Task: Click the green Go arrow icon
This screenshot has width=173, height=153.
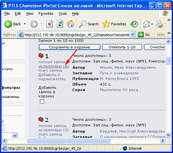Action: pos(141,35)
